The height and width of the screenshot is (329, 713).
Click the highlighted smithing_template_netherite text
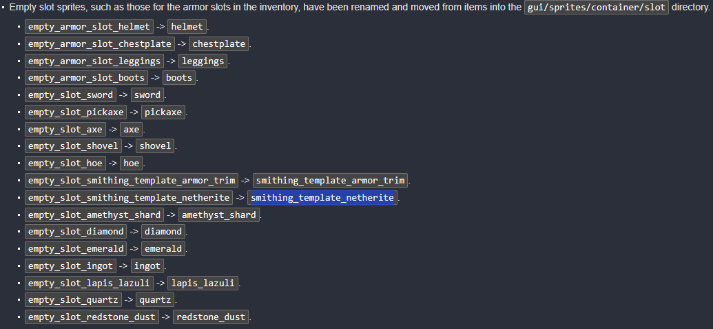tap(322, 197)
